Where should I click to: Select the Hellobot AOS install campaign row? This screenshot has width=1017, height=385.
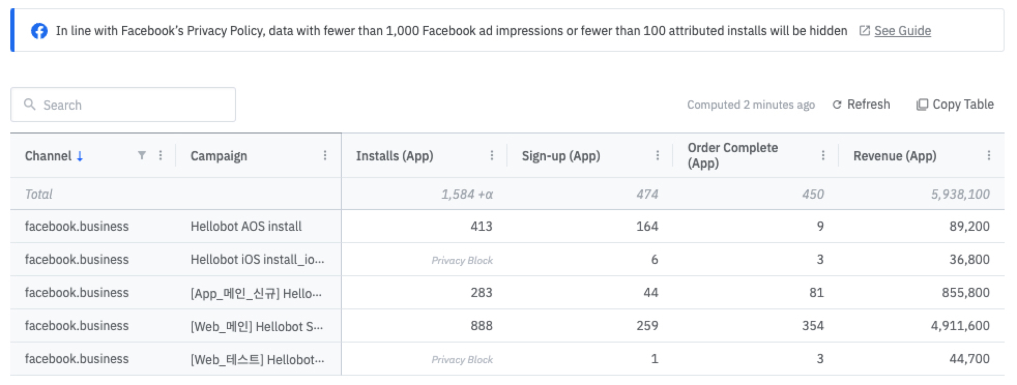click(x=246, y=226)
